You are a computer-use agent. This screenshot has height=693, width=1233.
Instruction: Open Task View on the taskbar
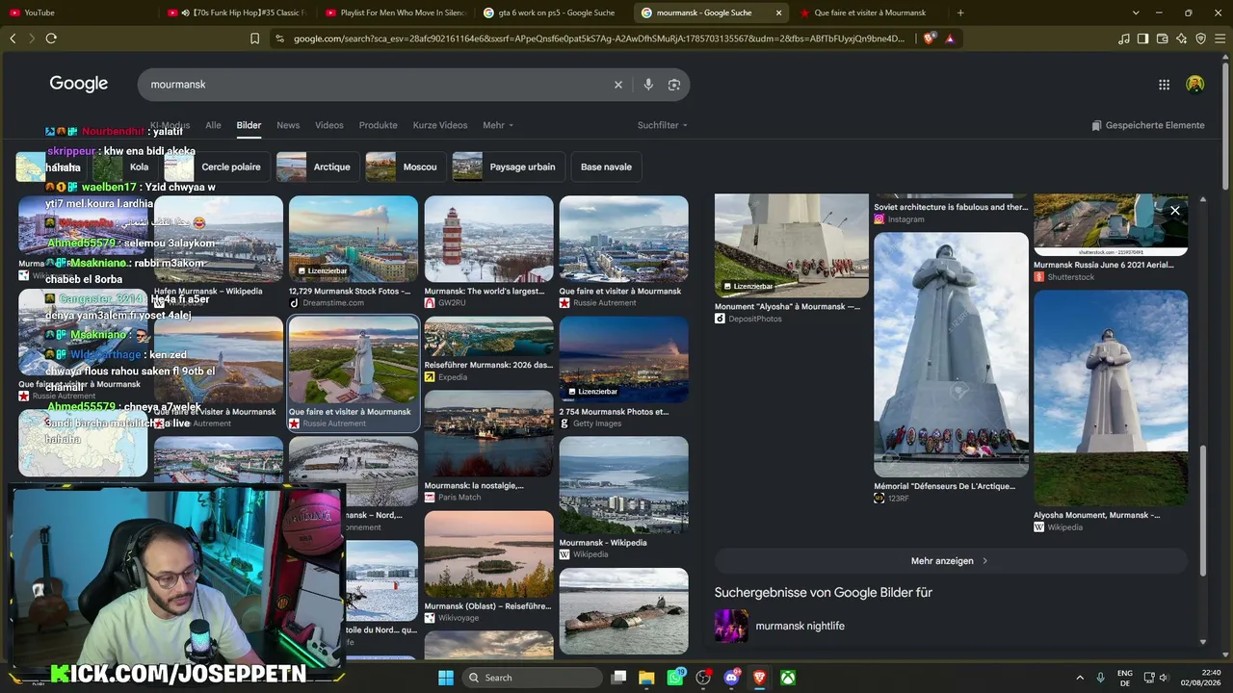[x=619, y=678]
